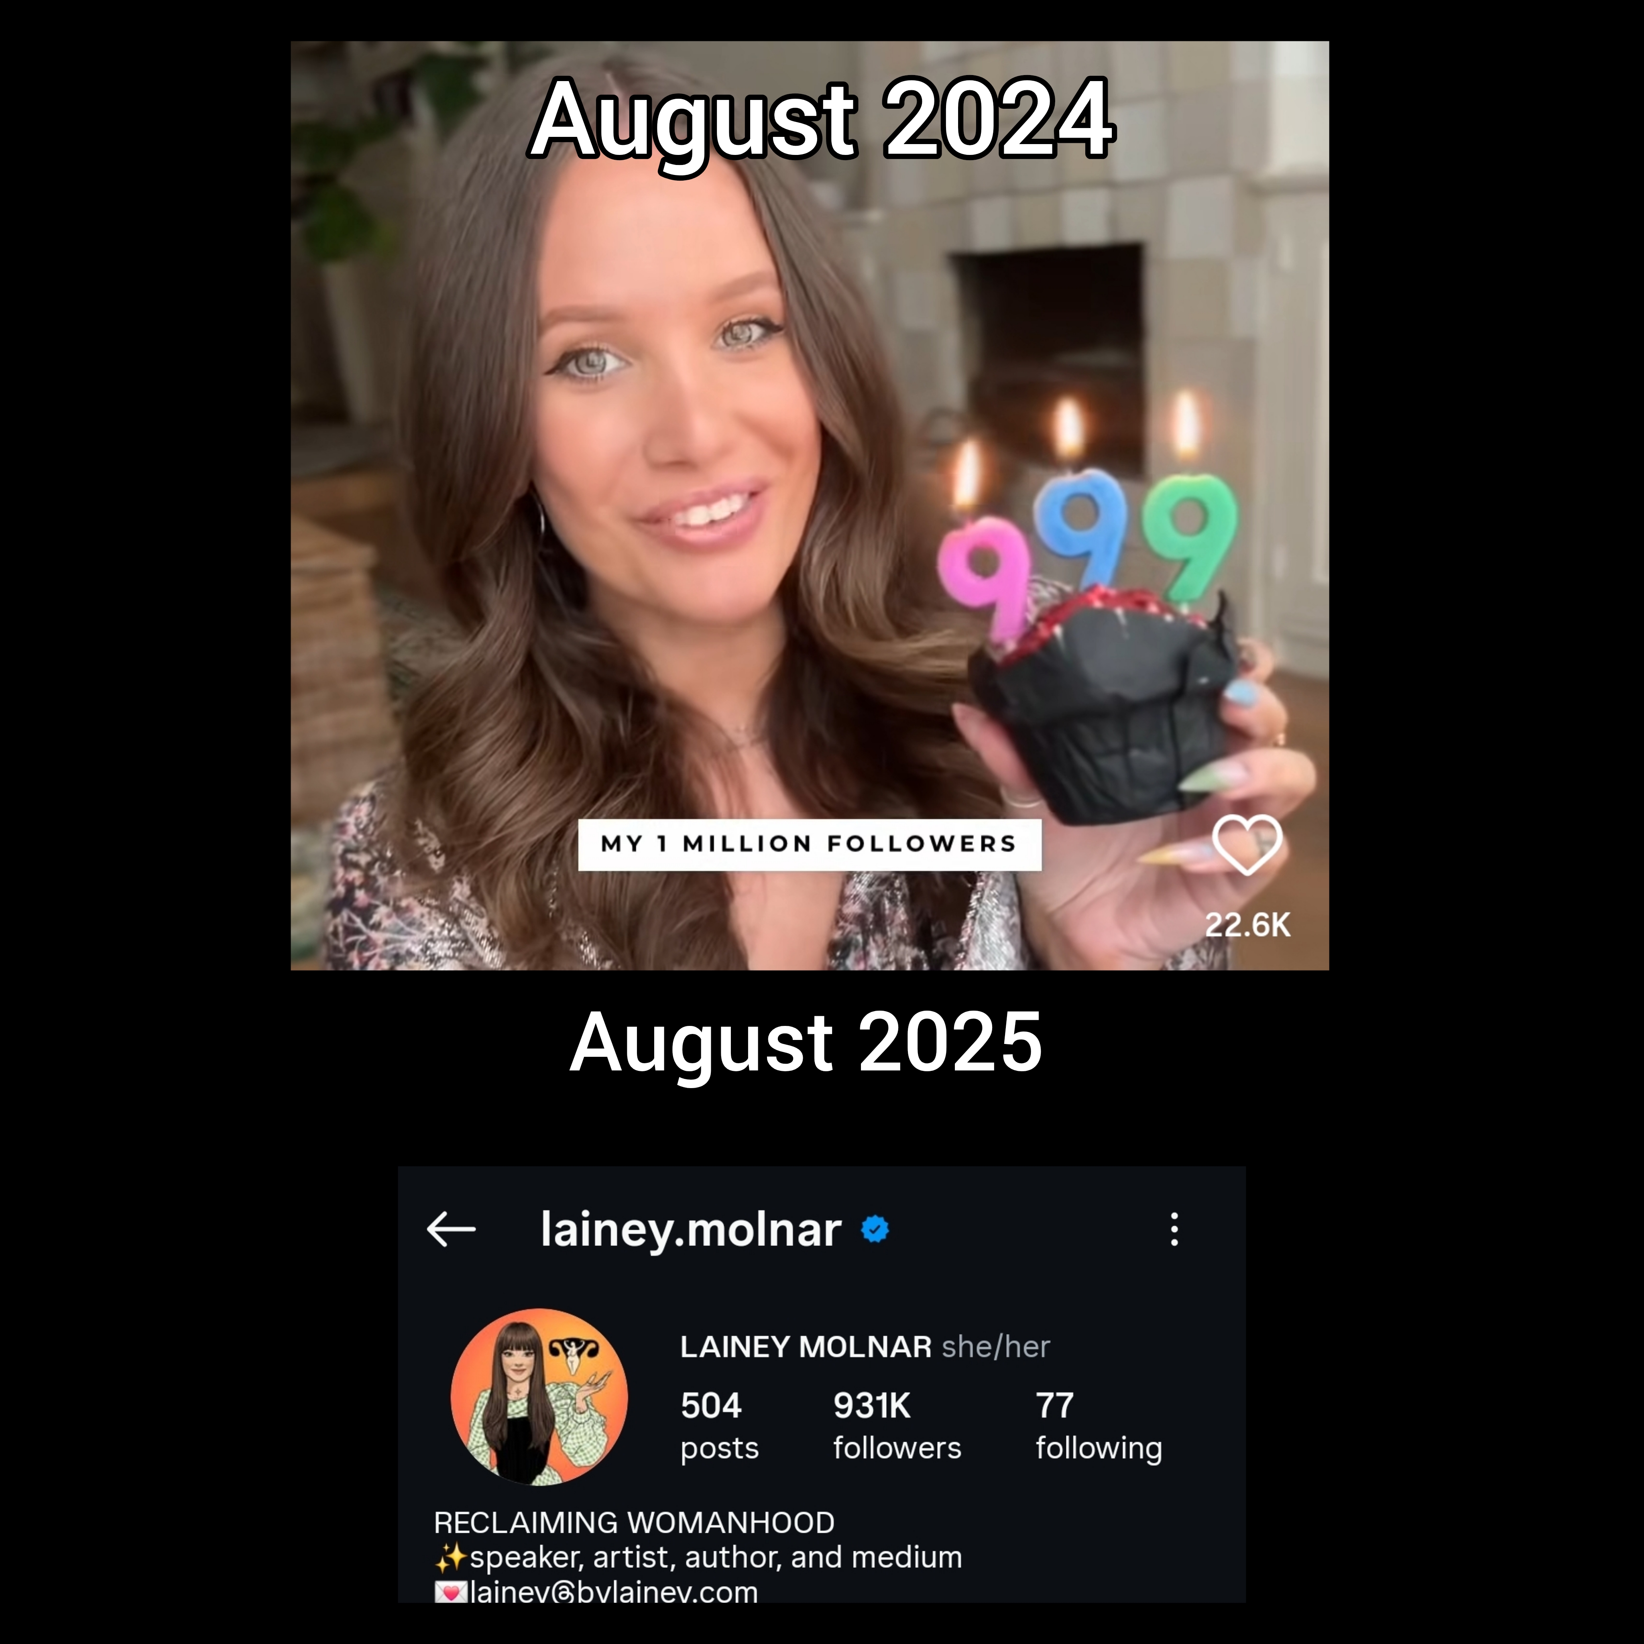Viewport: 1644px width, 1644px height.
Task: Tap the heart like icon on video
Action: [1247, 844]
